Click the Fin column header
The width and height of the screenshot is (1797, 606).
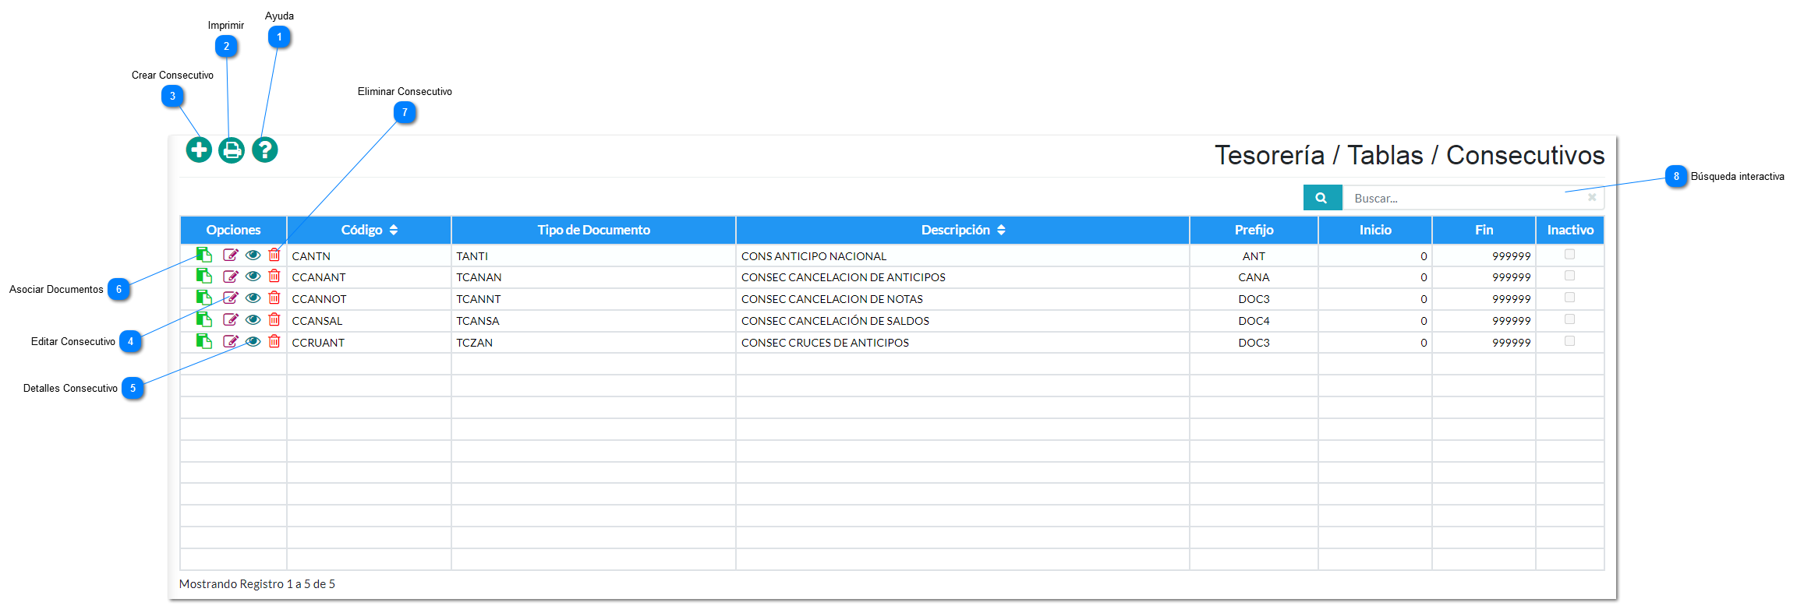1484,230
